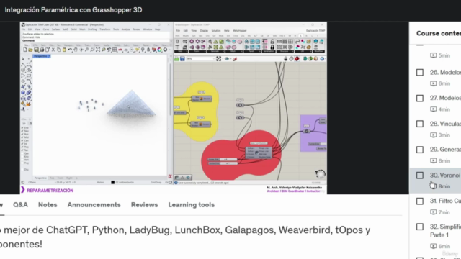Open the Rhino Surface menu

(56, 29)
